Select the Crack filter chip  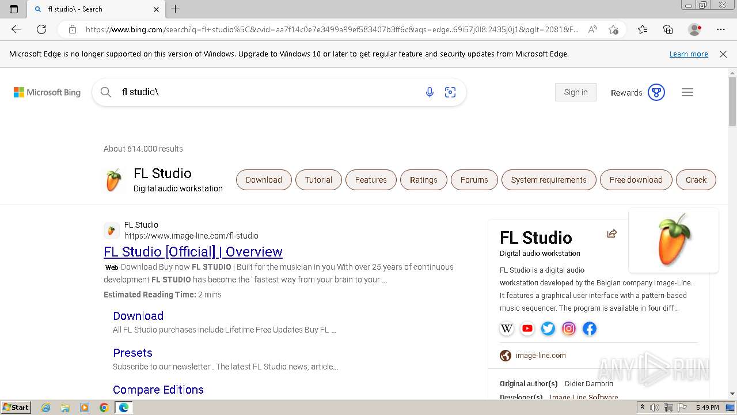(x=696, y=180)
